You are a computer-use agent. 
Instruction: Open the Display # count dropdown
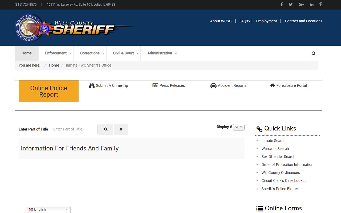[x=239, y=127]
